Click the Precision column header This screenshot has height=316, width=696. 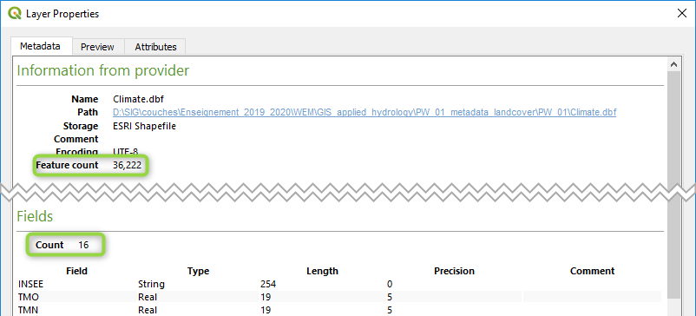point(454,271)
